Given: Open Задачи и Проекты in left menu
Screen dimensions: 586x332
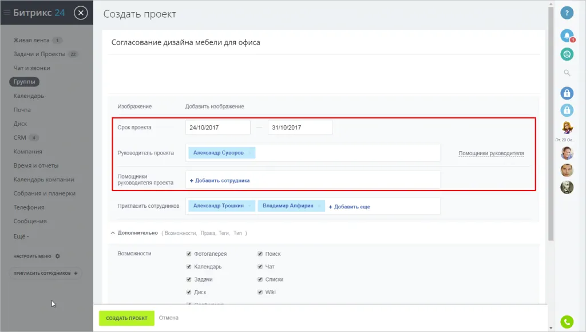Looking at the screenshot, I should [x=39, y=54].
